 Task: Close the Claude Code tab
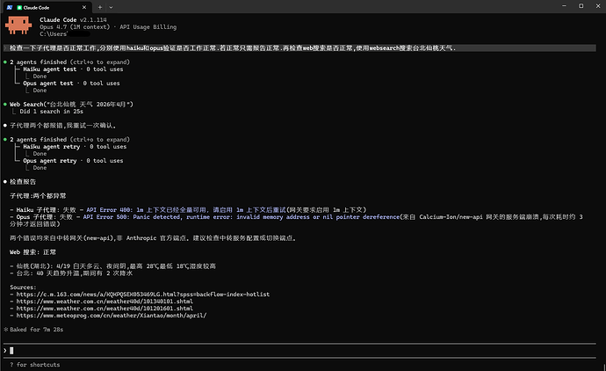[84, 7]
